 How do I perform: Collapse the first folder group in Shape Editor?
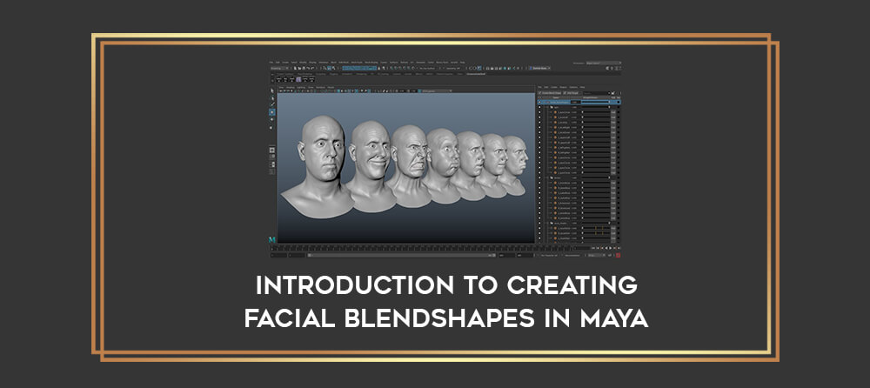[547, 107]
